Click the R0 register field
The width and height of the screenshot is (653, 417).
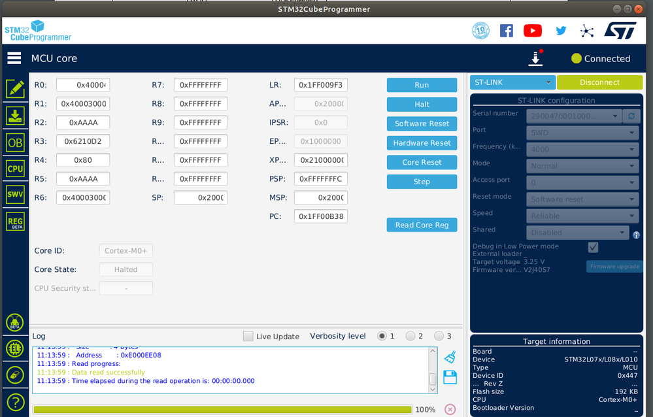83,85
